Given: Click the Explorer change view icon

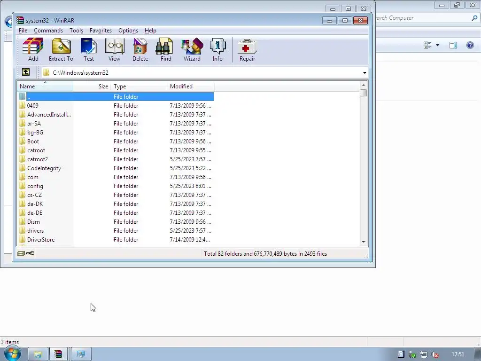Looking at the screenshot, I should [x=427, y=45].
